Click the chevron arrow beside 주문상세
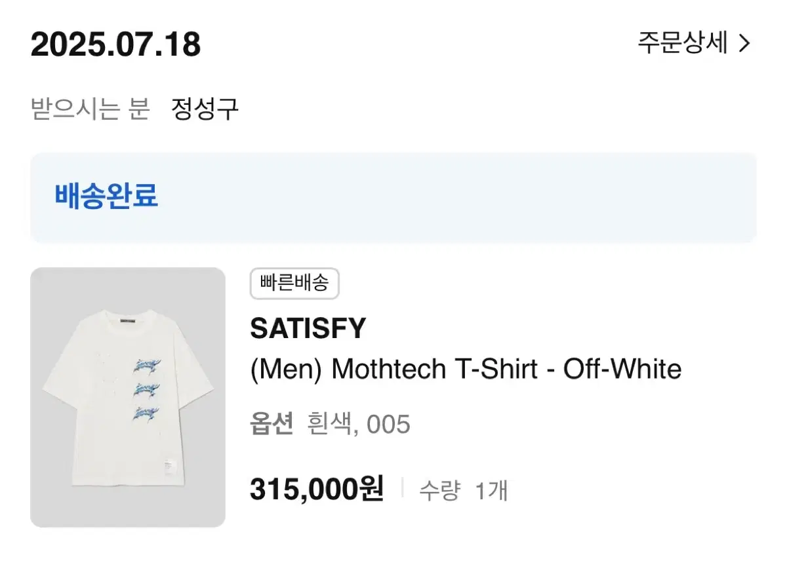 744,44
